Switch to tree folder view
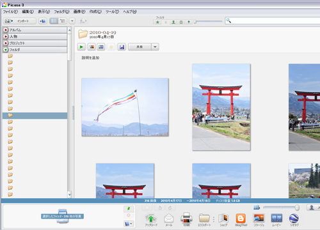The image size is (320, 230). coord(63,21)
